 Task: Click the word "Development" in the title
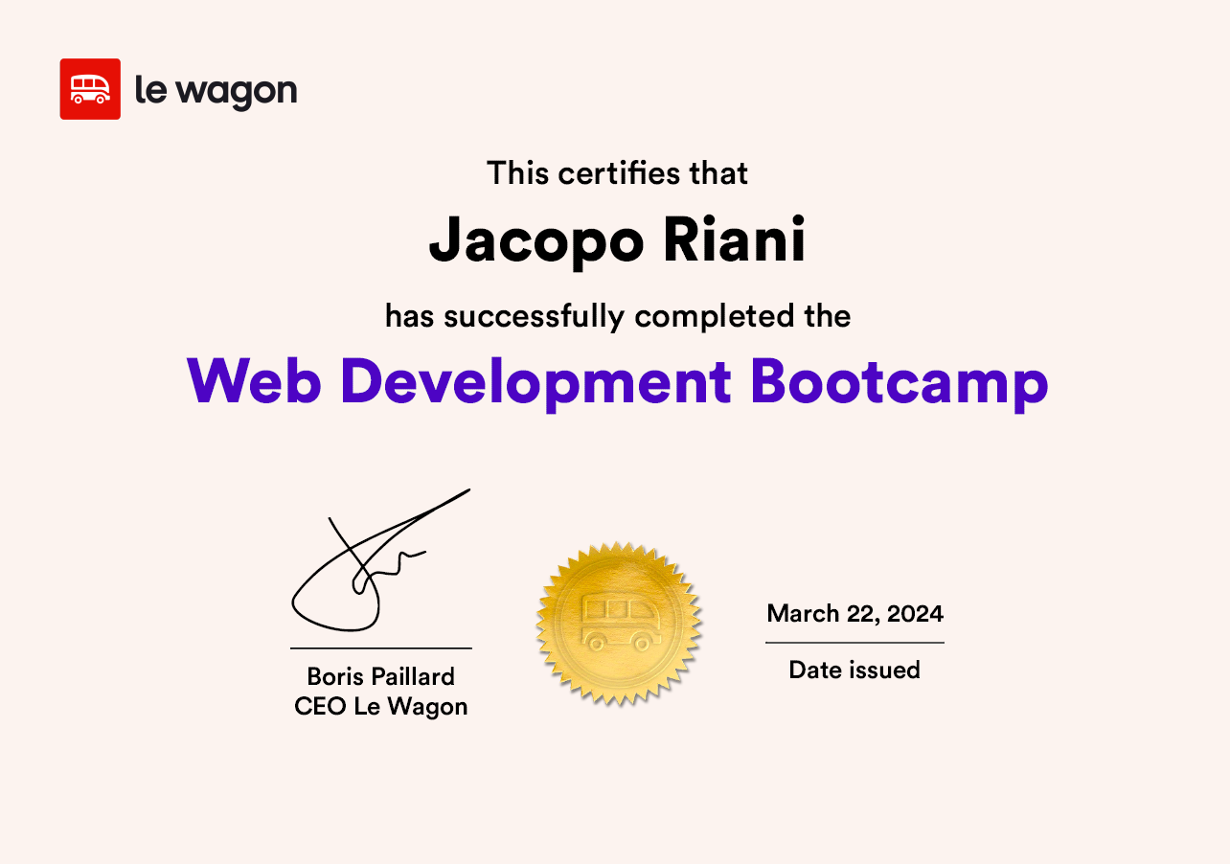[536, 381]
